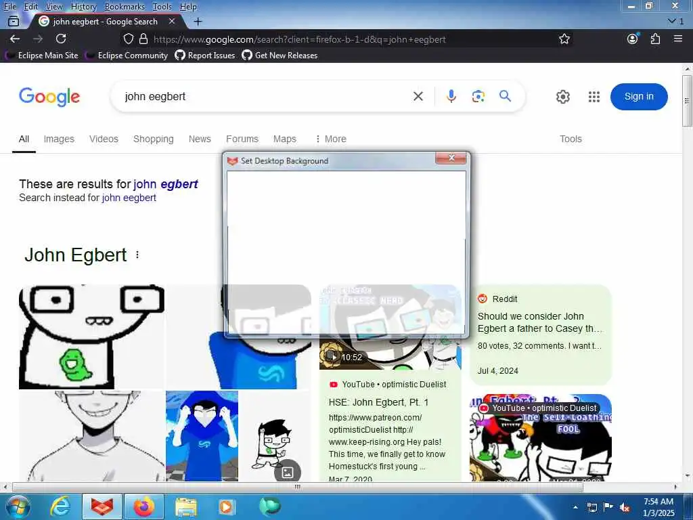The image size is (693, 520).
Task: Switch to the Videos results tab
Action: pyautogui.click(x=104, y=139)
